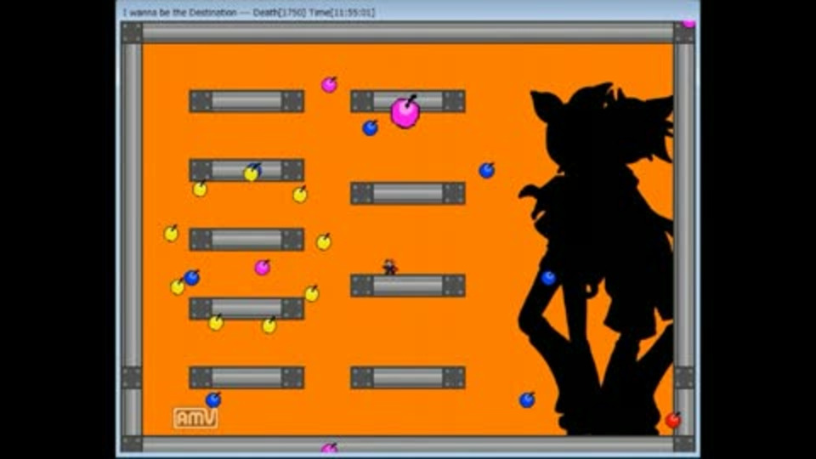Click the yellow cherry under fourth left platform's right side
816x459 pixels.
point(269,326)
